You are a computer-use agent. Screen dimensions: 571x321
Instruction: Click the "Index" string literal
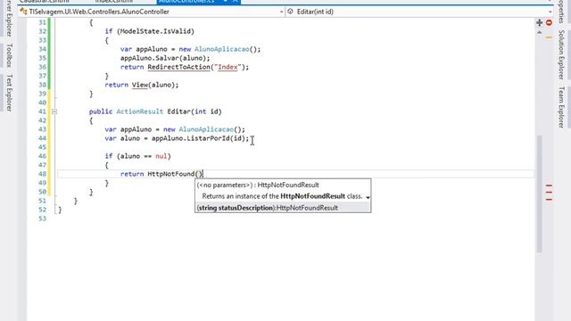(228, 67)
